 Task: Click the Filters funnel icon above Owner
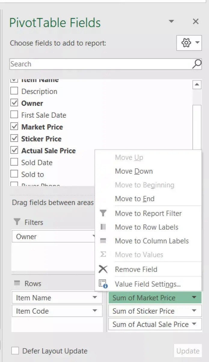point(17,222)
